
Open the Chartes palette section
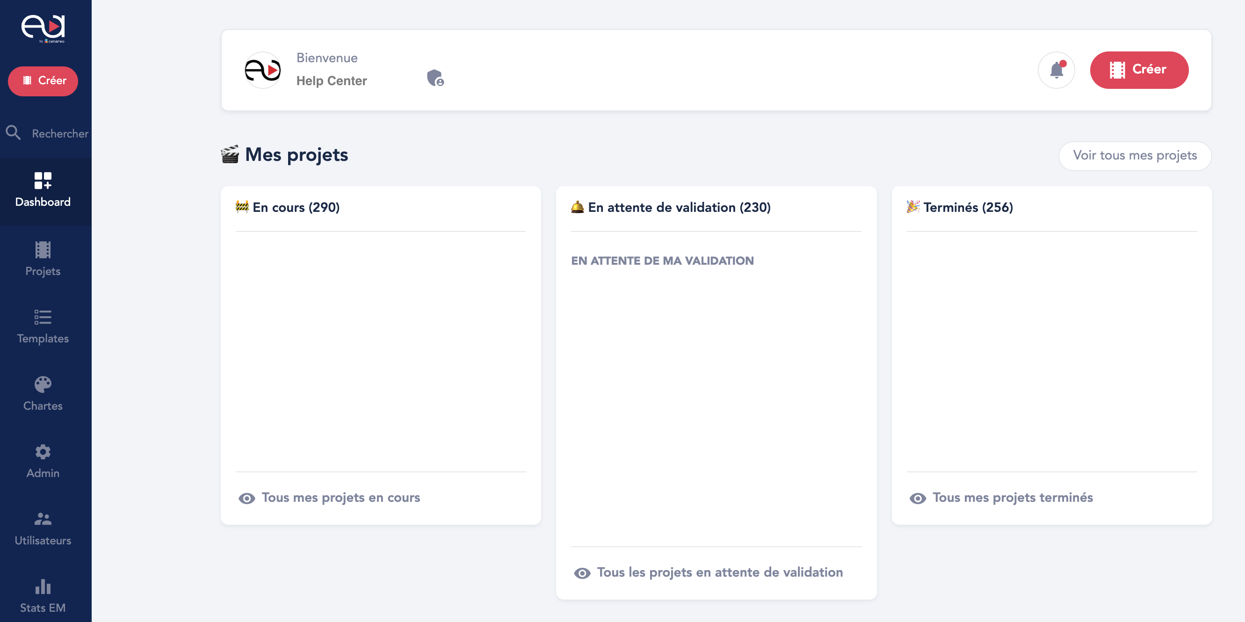click(x=43, y=393)
